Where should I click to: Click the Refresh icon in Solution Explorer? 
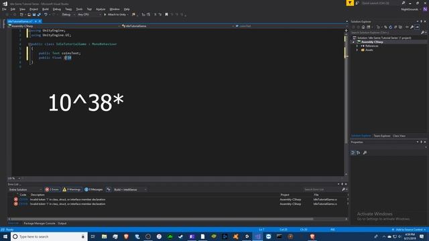click(390, 27)
